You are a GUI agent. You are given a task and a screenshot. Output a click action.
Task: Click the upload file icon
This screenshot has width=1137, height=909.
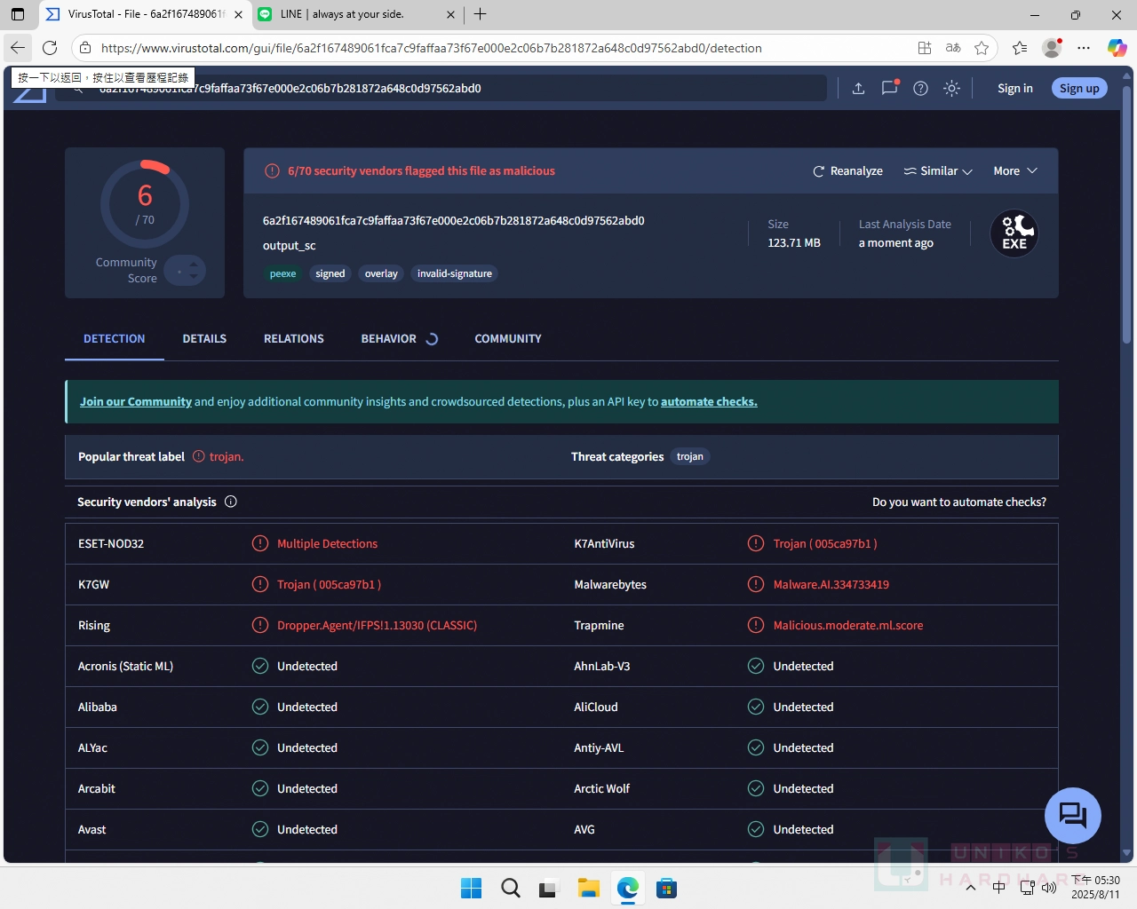point(858,88)
